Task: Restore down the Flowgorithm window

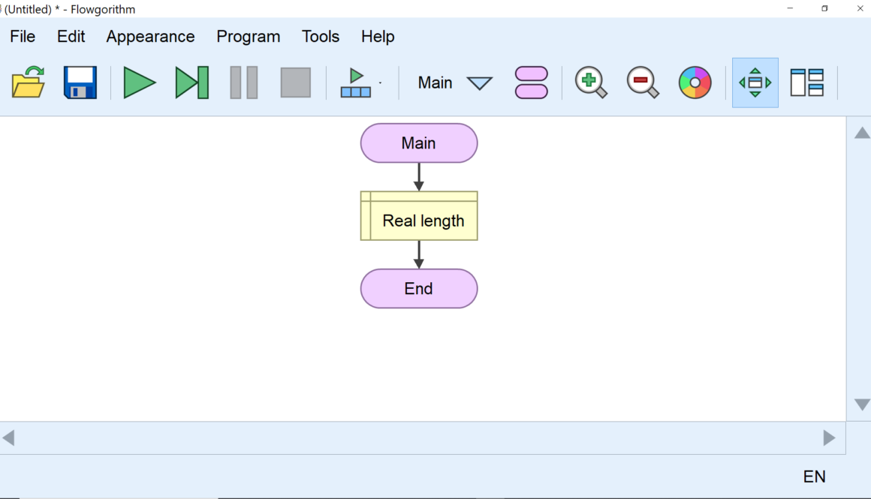Action: pos(824,8)
